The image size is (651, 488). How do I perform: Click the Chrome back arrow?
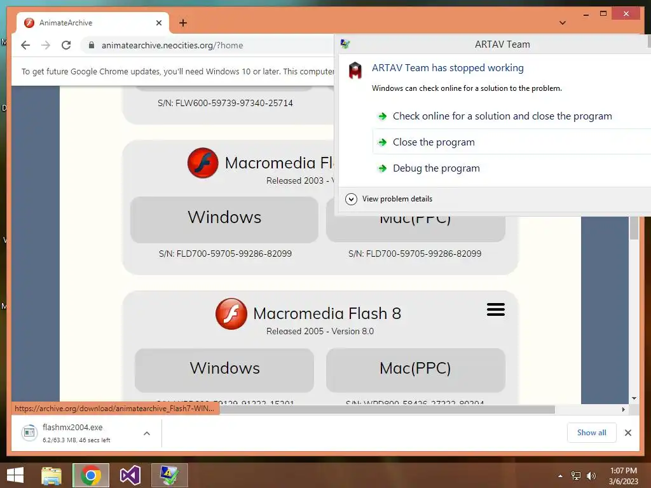point(25,45)
